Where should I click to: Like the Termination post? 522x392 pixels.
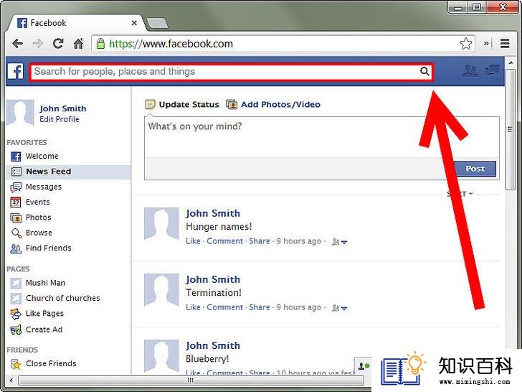[193, 307]
